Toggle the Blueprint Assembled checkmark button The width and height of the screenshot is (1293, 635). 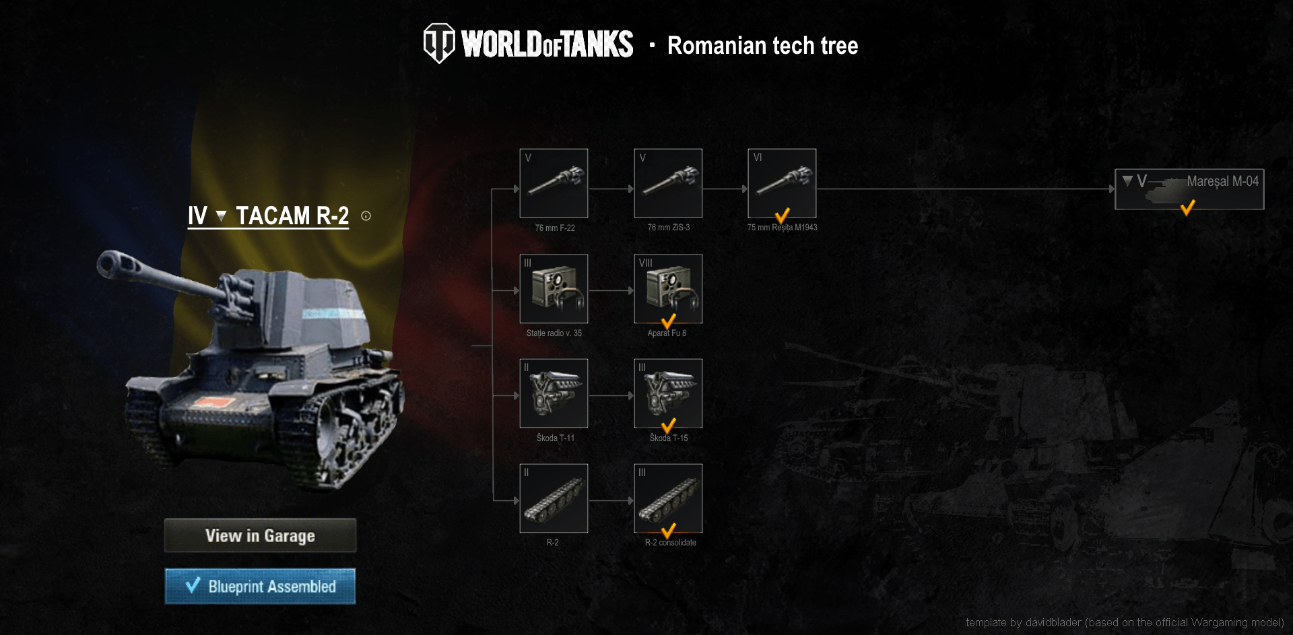point(260,586)
